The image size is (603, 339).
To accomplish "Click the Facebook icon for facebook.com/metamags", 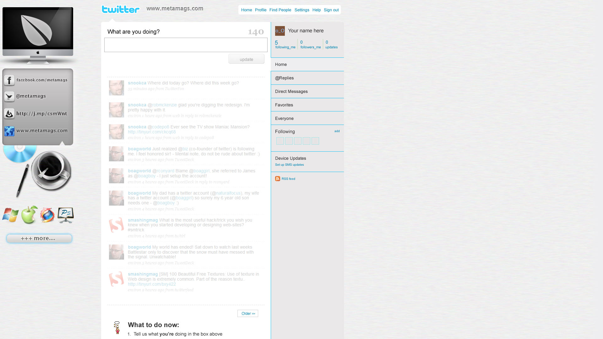I will (x=9, y=79).
